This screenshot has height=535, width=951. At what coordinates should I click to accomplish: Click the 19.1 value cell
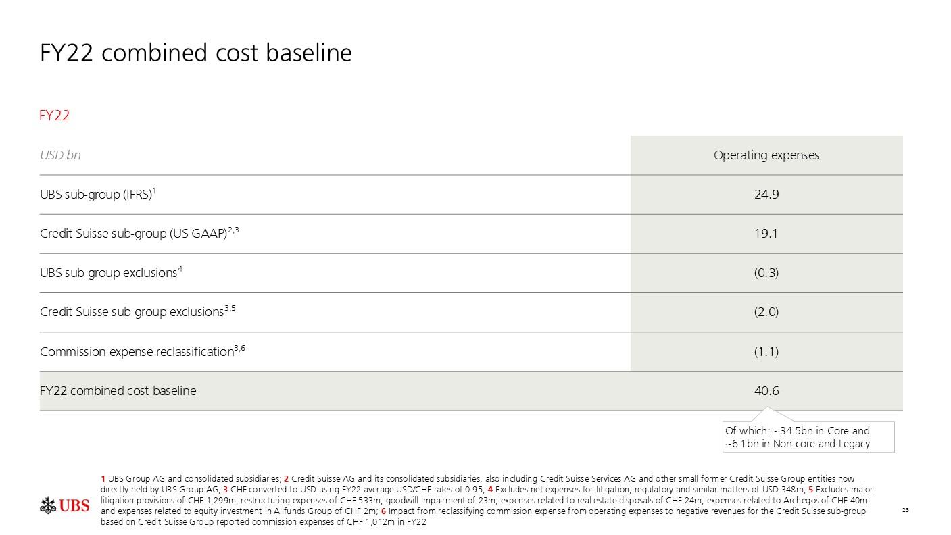coord(766,234)
